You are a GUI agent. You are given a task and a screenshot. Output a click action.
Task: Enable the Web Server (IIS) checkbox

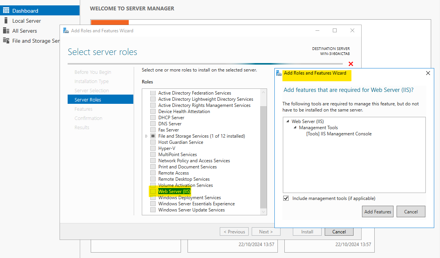pyautogui.click(x=153, y=191)
